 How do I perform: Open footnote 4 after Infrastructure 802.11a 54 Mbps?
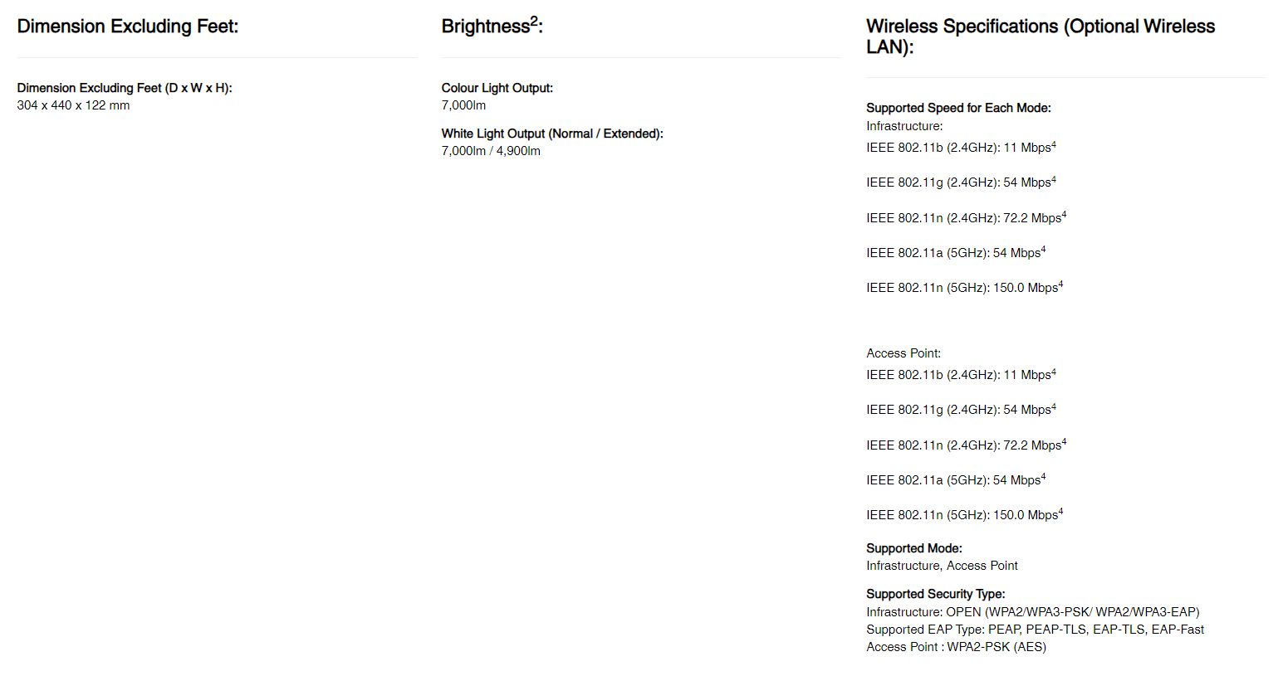tap(1043, 250)
